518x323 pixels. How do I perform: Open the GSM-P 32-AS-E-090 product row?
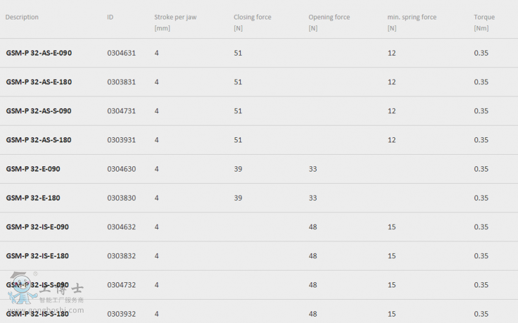click(259, 53)
